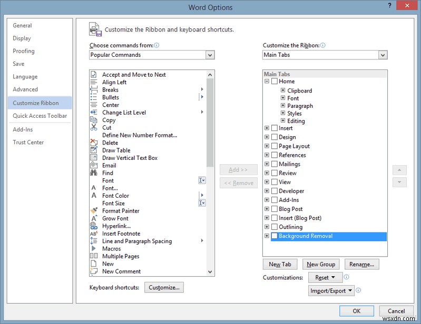Click the Align Left command icon
The width and height of the screenshot is (421, 324).
pyautogui.click(x=94, y=82)
